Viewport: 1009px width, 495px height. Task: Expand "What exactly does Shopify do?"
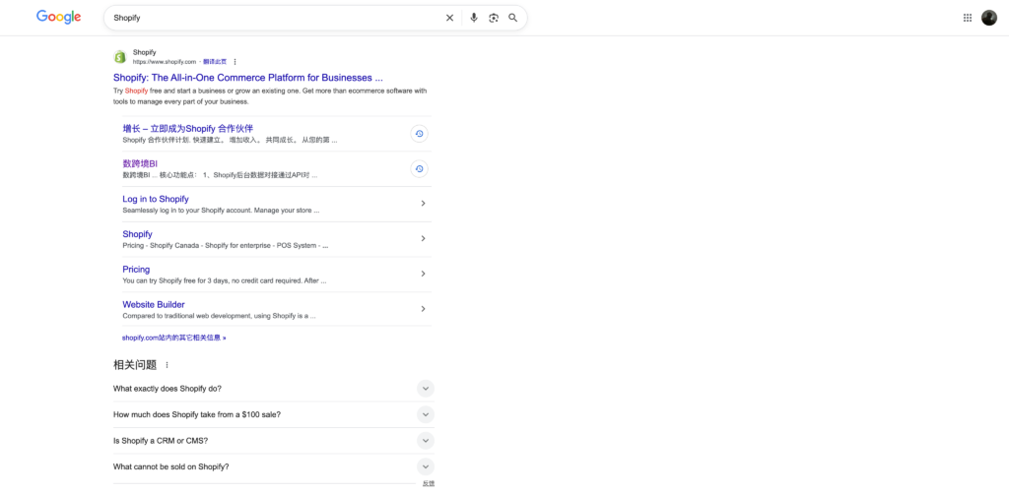pyautogui.click(x=426, y=389)
